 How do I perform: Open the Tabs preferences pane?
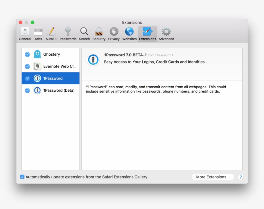(38, 34)
